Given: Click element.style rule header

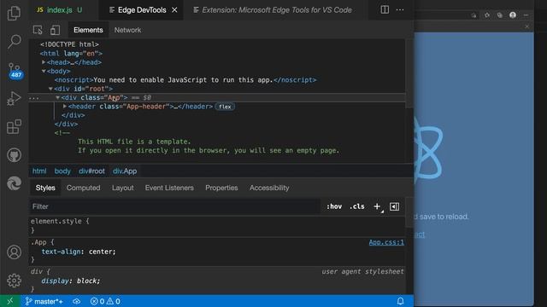Looking at the screenshot, I should [60, 221].
